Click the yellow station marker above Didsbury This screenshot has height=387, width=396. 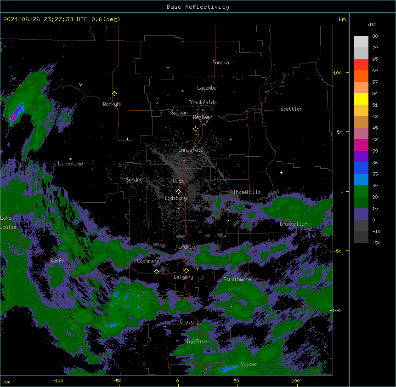pyautogui.click(x=178, y=191)
